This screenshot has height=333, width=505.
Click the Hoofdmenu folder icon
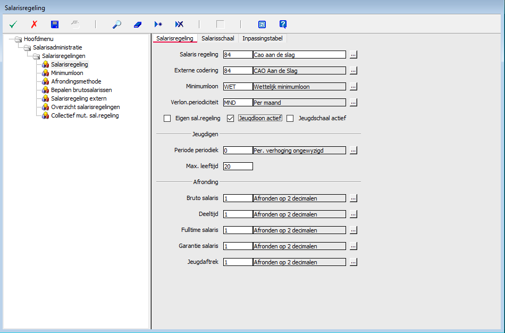pyautogui.click(x=19, y=39)
